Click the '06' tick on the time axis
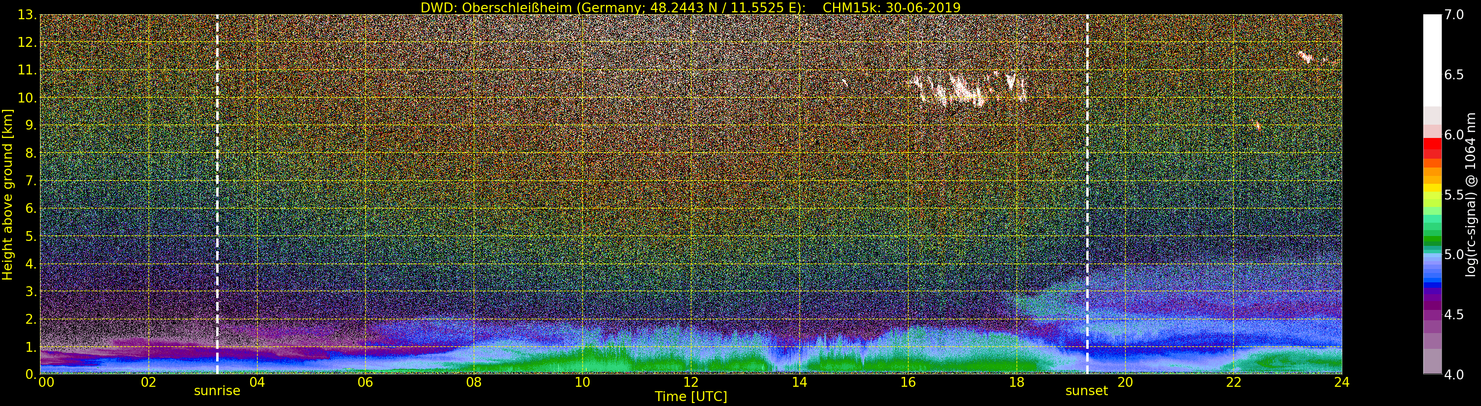The width and height of the screenshot is (1481, 406). point(366,382)
